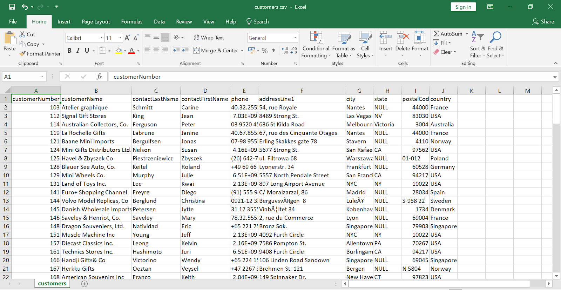Click the Format Painter brush icon
561x290 pixels.
[x=23, y=54]
